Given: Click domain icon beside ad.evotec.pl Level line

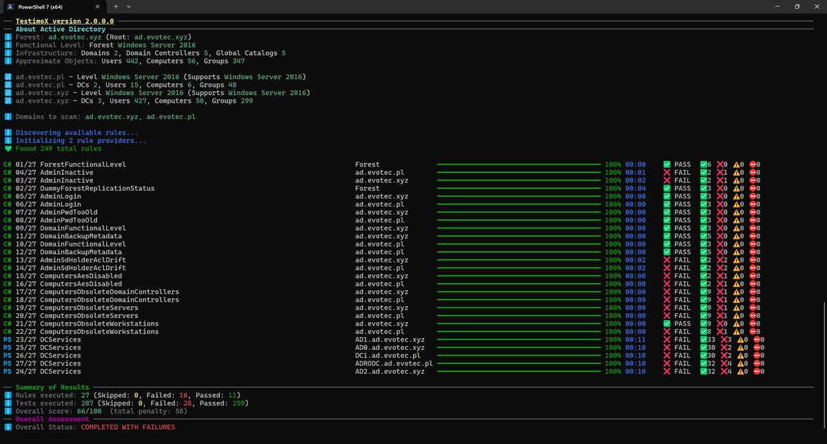Looking at the screenshot, I should pos(8,77).
